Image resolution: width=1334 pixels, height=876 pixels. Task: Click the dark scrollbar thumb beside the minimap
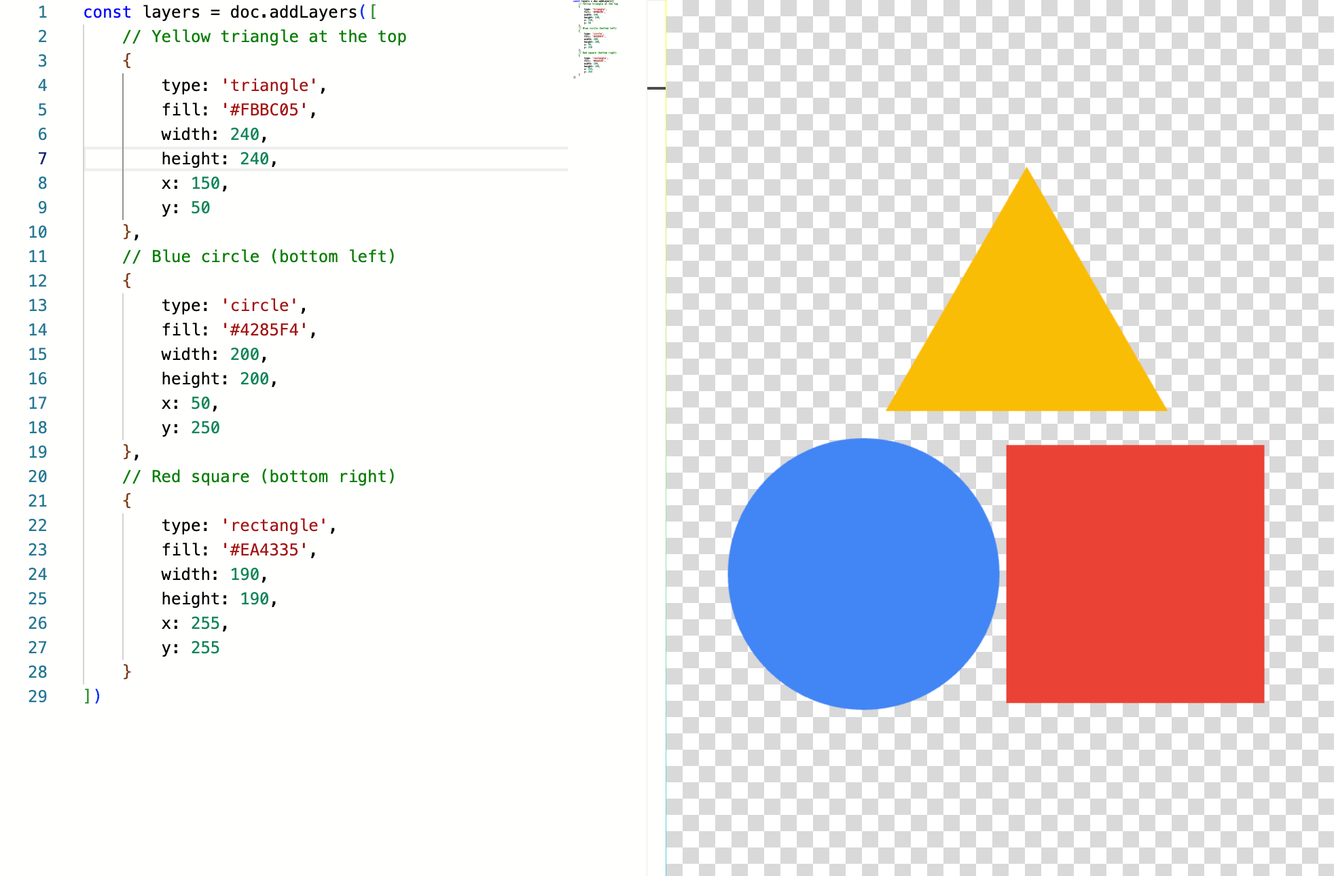click(655, 88)
